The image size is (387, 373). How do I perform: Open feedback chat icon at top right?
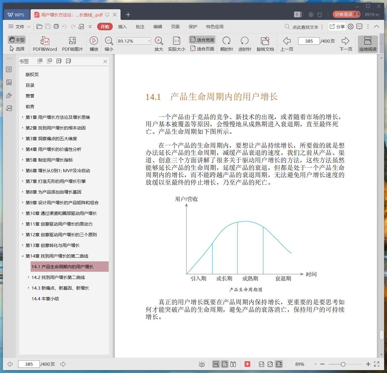point(359,27)
